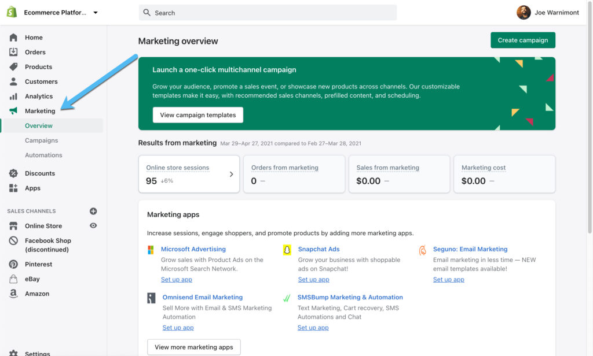Set up app for Seguno

click(449, 279)
